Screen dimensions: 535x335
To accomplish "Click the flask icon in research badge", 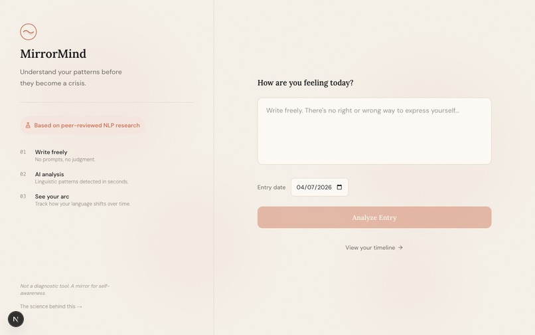I will pos(28,125).
